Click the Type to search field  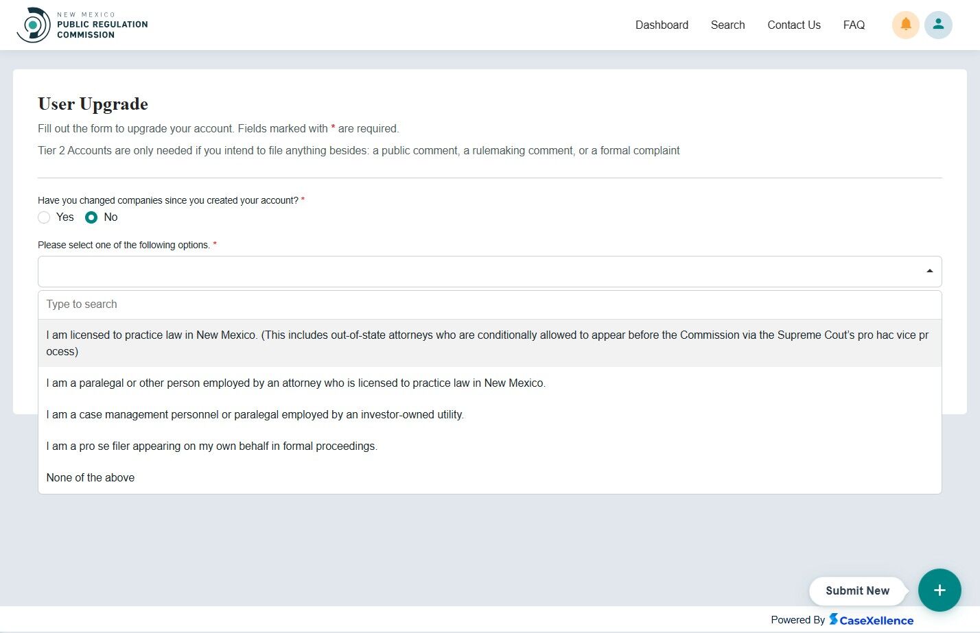[275, 304]
